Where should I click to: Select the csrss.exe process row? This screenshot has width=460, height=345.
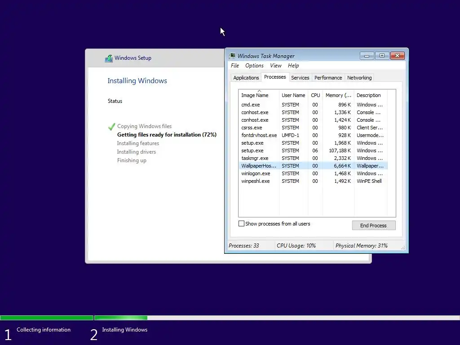pos(313,128)
